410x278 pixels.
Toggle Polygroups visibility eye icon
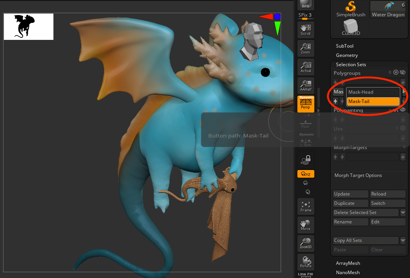point(403,72)
